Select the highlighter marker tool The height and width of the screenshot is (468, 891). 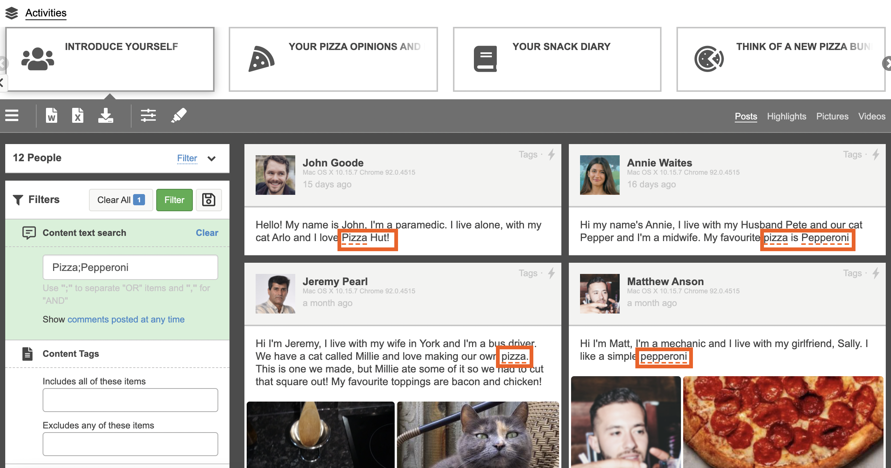[179, 116]
